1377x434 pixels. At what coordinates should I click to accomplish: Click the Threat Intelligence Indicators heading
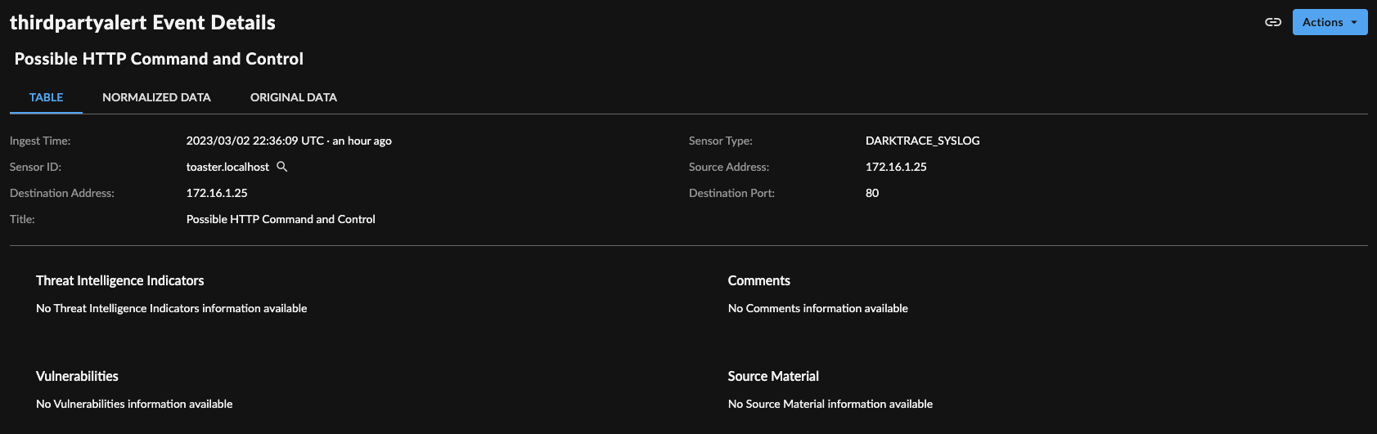(119, 280)
